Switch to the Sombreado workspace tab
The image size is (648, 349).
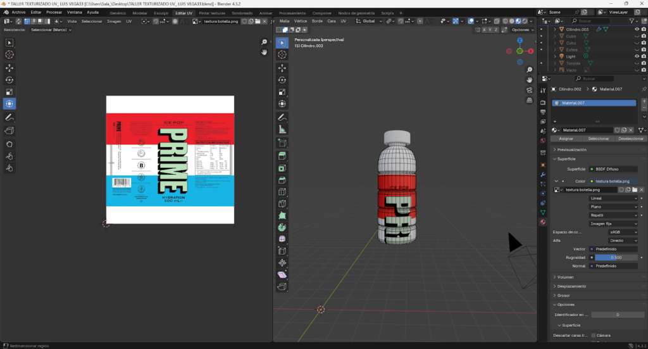click(x=242, y=13)
